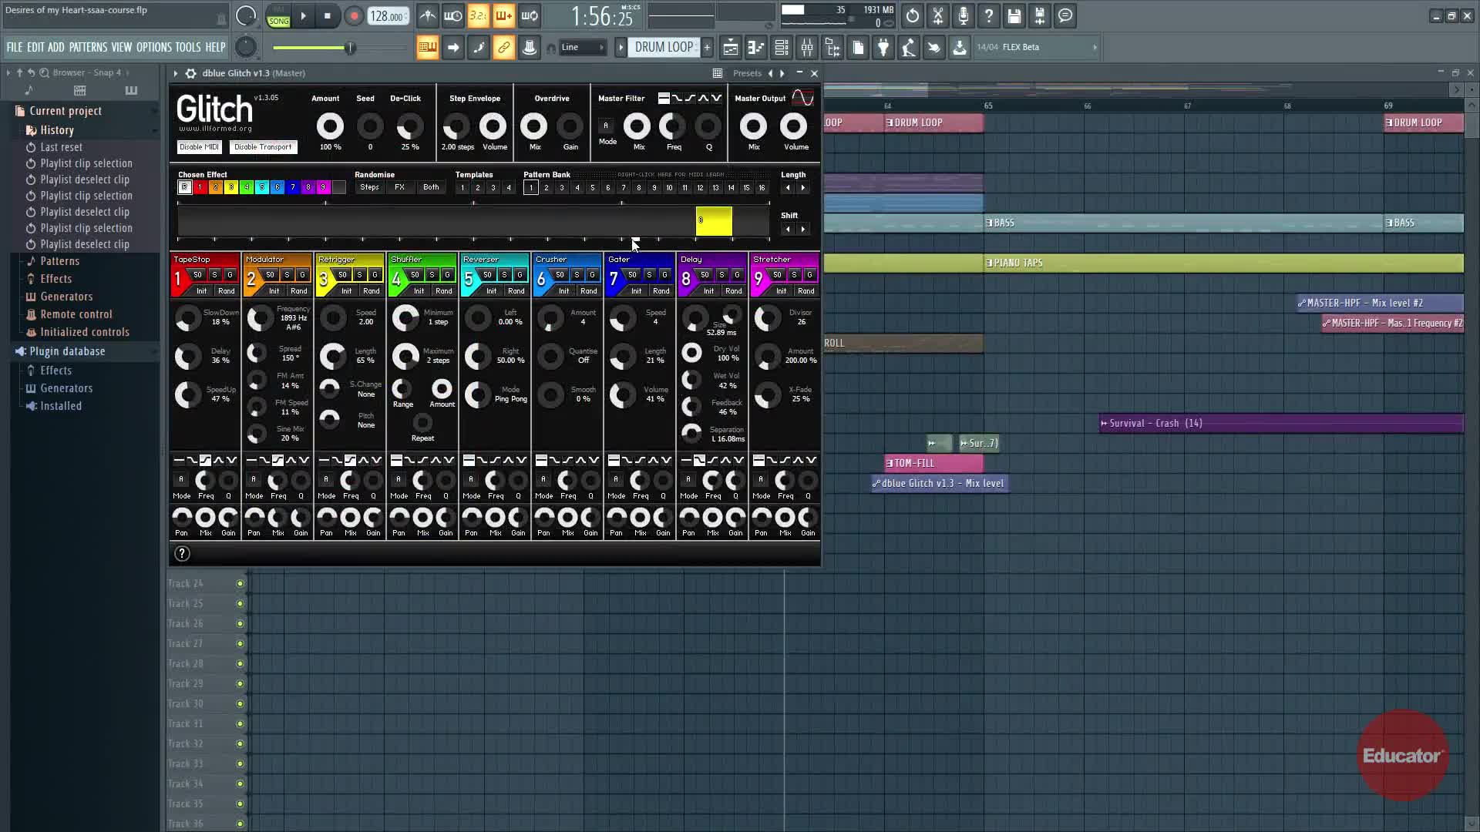
Task: Open the Playlist view icon
Action: (x=730, y=48)
